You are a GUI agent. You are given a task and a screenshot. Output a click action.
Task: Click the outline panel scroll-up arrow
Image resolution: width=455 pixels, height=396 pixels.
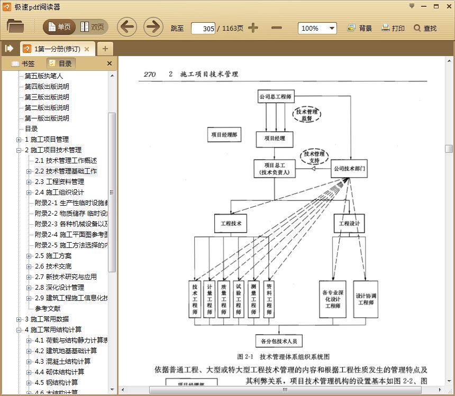pos(112,76)
